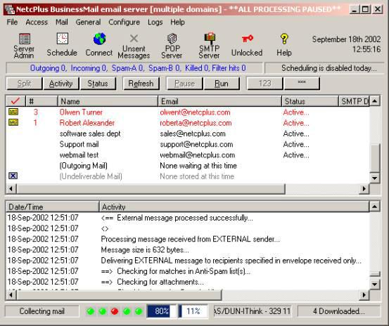Image resolution: width=389 pixels, height=326 pixels.
Task: Click account list scroll-right arrow
Action: (364, 189)
